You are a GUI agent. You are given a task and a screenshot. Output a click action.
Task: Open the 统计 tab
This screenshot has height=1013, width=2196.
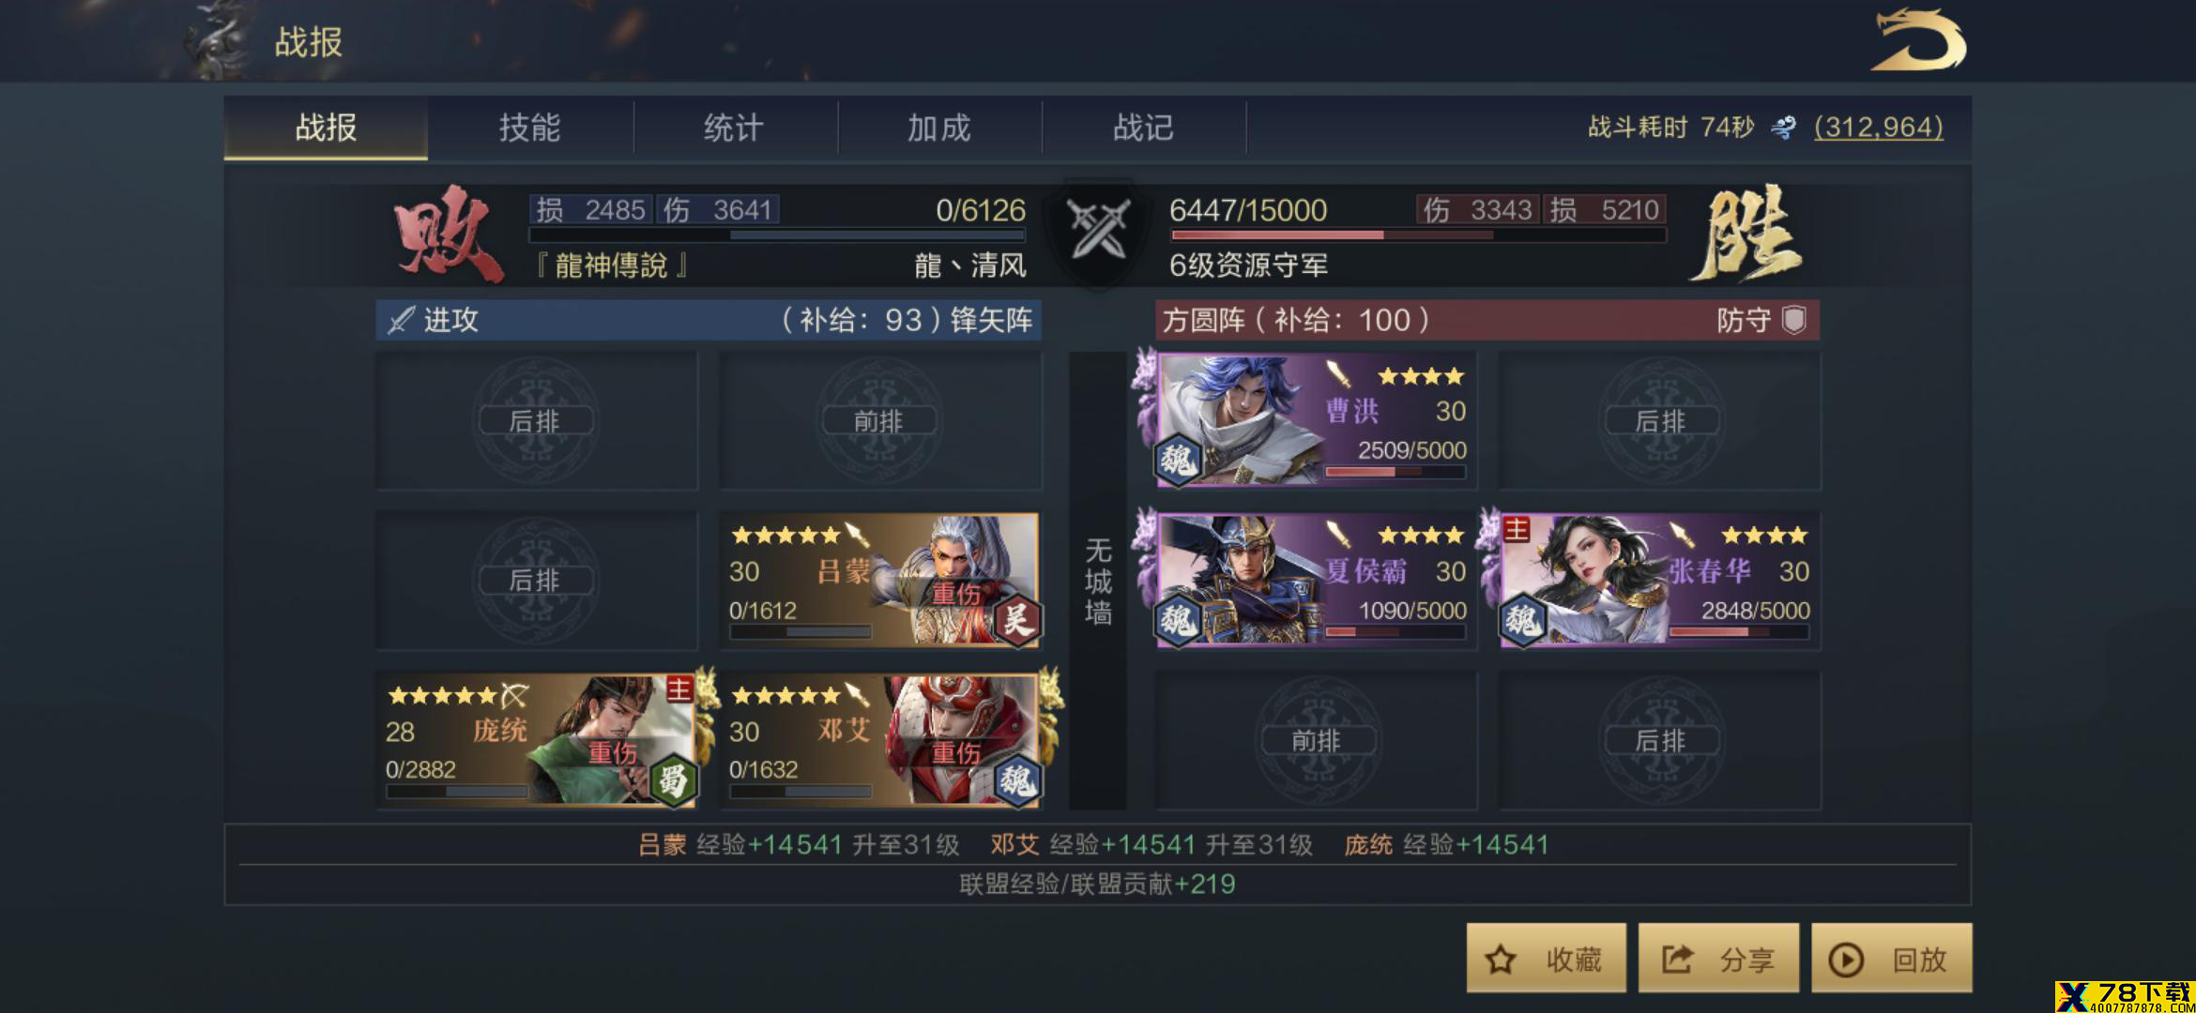pos(734,128)
